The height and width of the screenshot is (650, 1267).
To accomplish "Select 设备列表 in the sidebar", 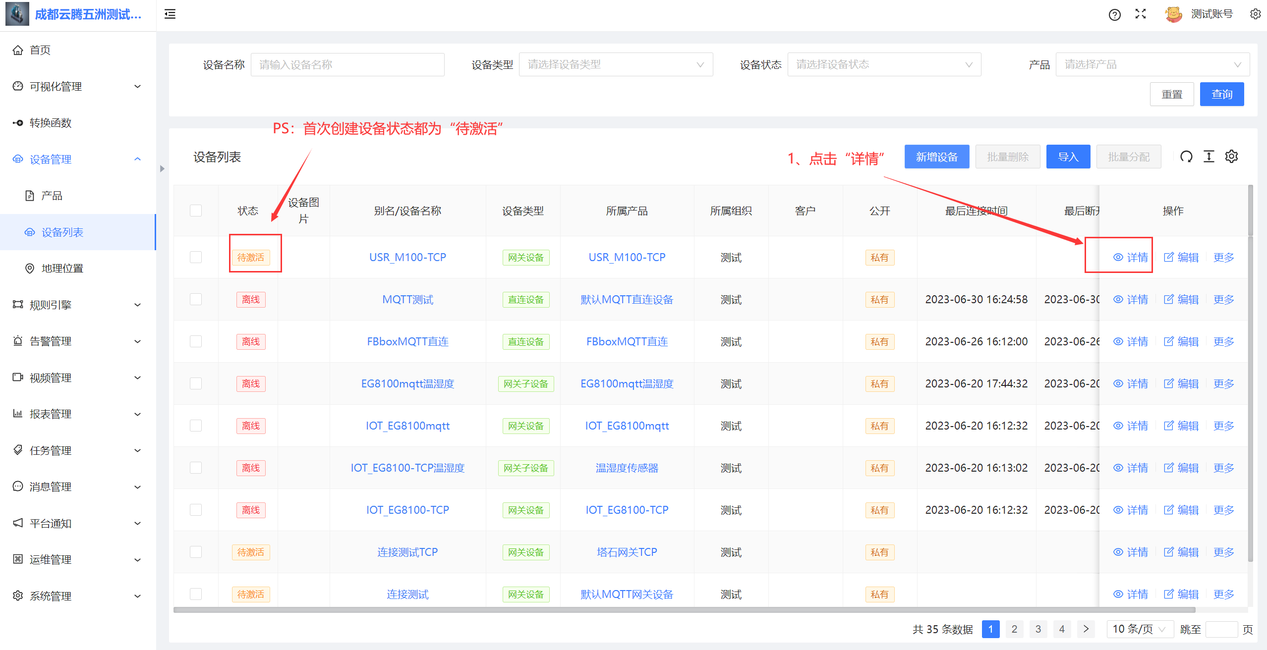I will click(78, 232).
